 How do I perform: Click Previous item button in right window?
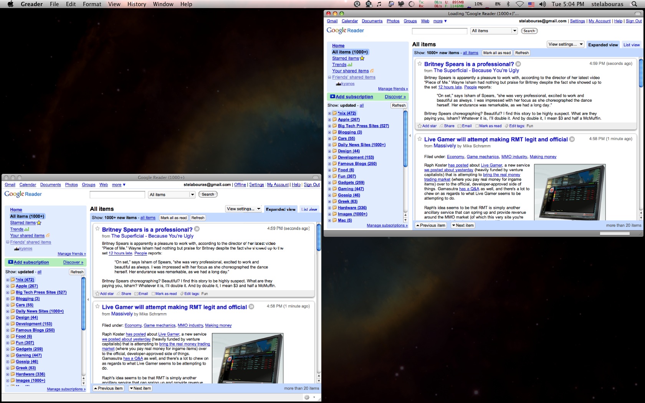[x=431, y=225]
